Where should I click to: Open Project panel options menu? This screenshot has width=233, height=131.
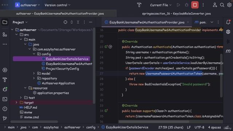pyautogui.click(x=84, y=22)
